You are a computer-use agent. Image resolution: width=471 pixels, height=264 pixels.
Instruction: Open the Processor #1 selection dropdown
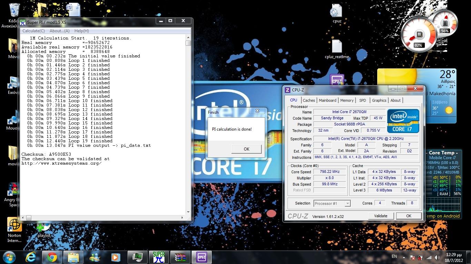332,203
